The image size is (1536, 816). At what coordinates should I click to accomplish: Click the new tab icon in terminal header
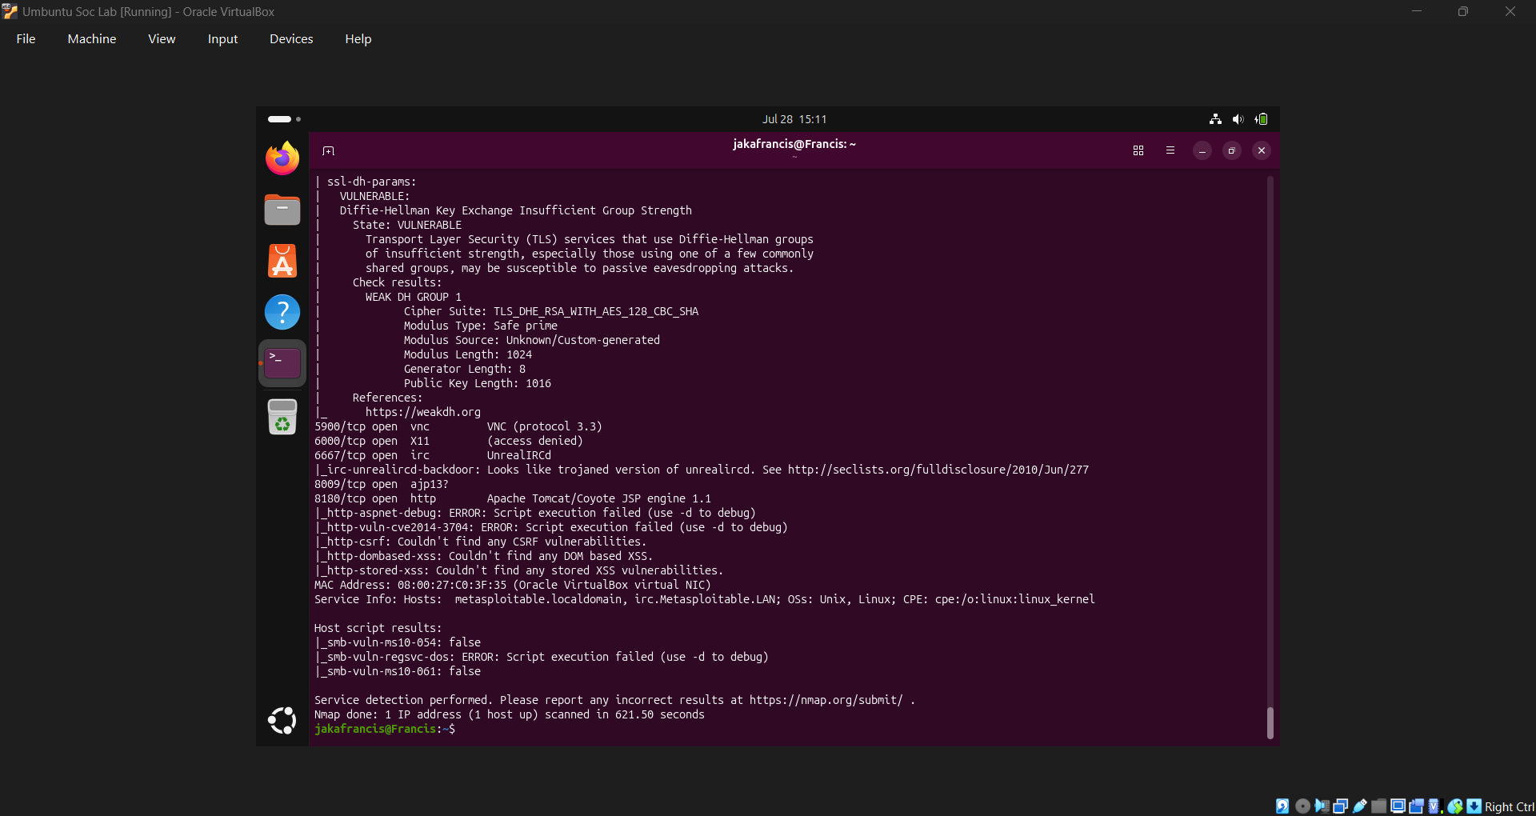[328, 150]
